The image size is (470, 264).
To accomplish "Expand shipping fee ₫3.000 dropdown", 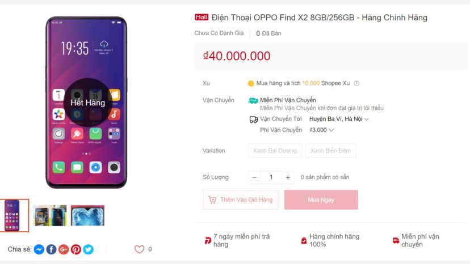I will [x=321, y=130].
